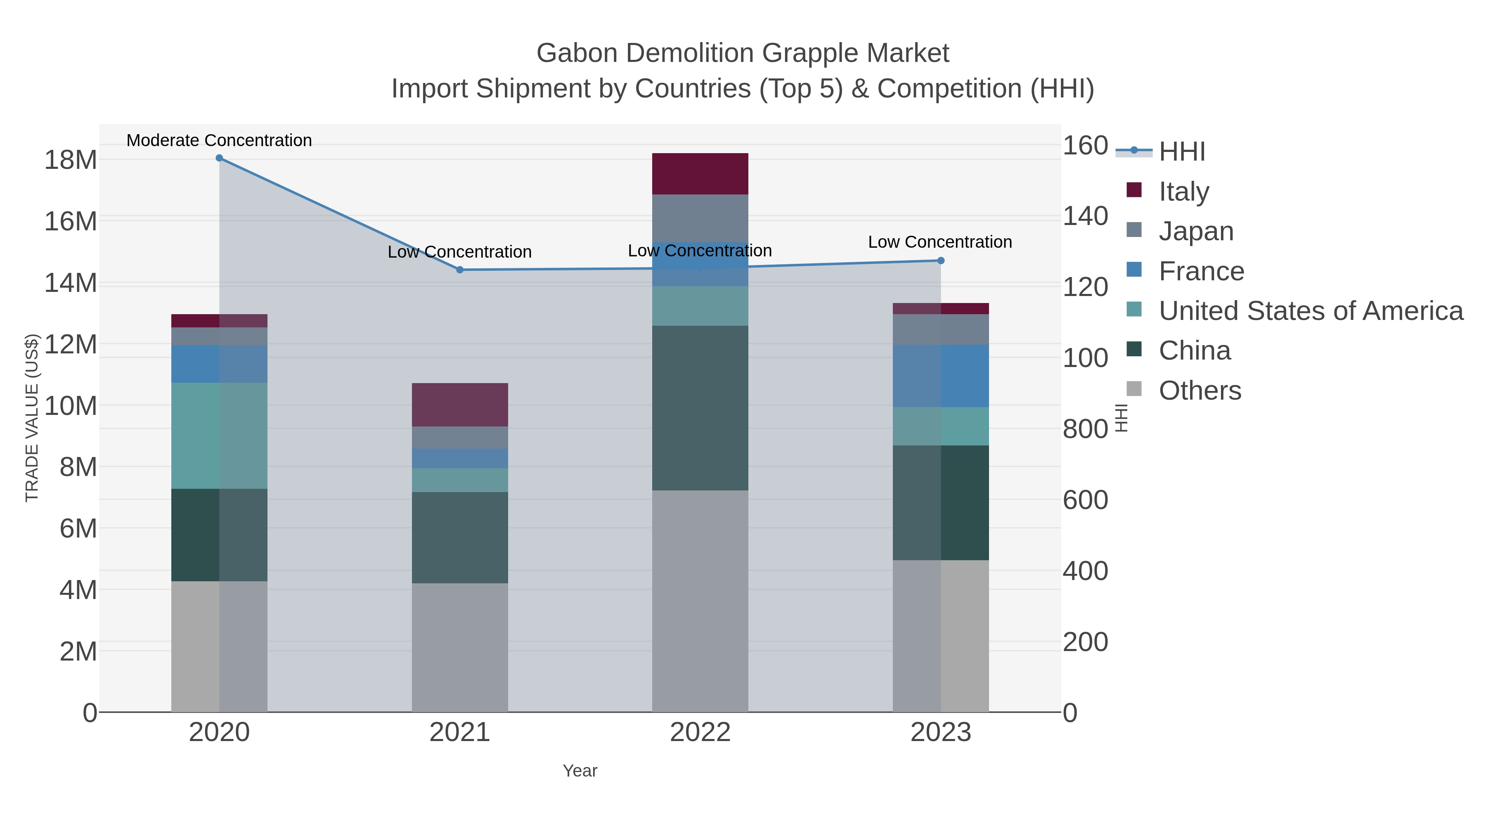Click the France blue legend swatch
Screen dimensions: 1486x836
[x=1134, y=270]
